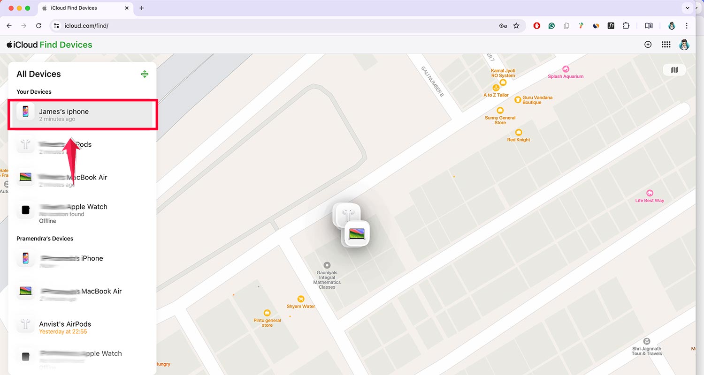The width and height of the screenshot is (704, 375).
Task: Open Chrome three-dot menu
Action: pyautogui.click(x=687, y=26)
